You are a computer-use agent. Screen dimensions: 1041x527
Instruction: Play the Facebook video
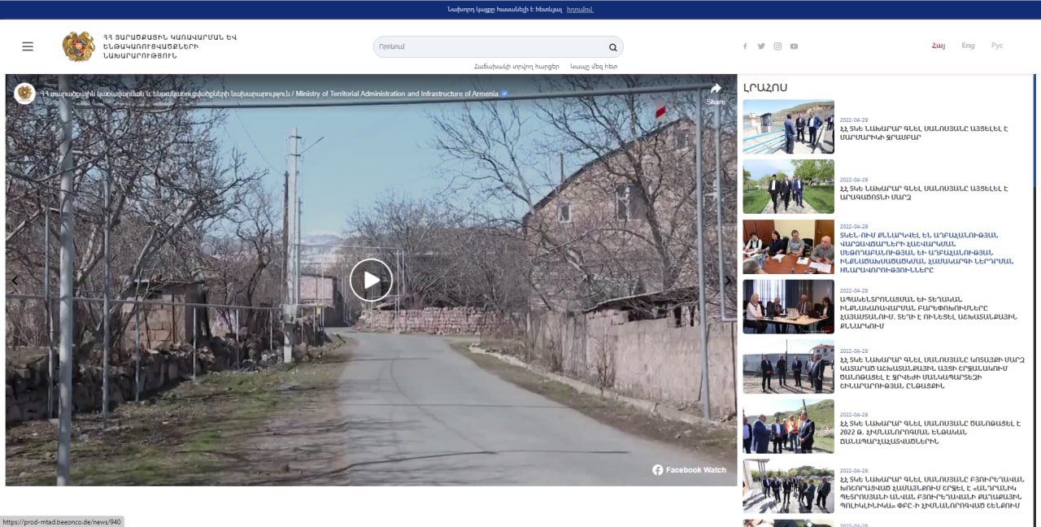coord(371,280)
